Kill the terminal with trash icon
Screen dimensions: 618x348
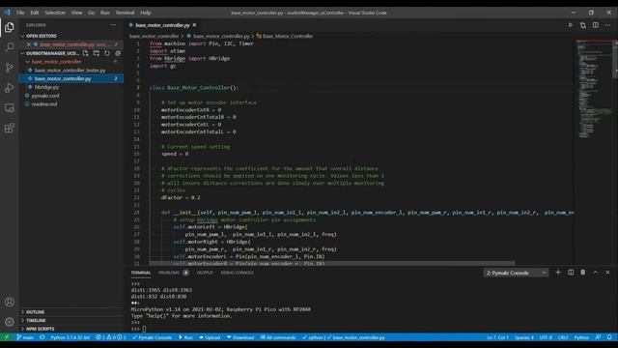(583, 273)
